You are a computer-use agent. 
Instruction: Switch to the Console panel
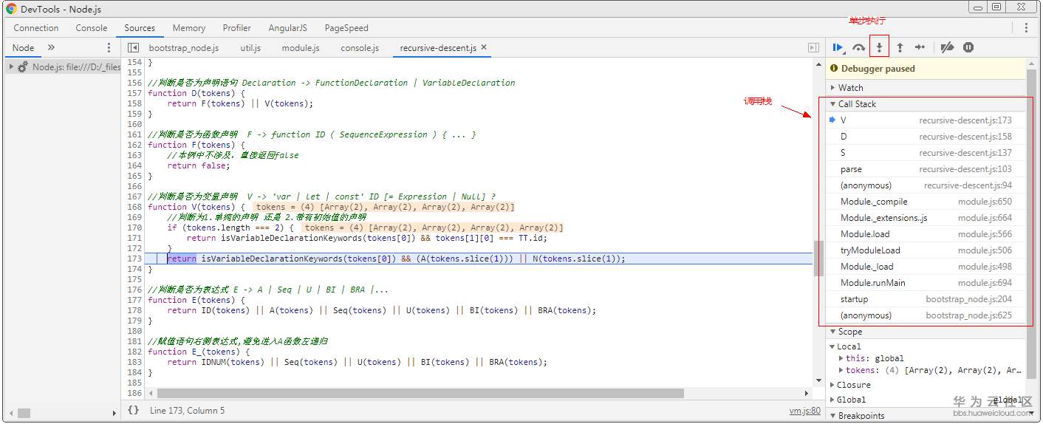click(92, 28)
